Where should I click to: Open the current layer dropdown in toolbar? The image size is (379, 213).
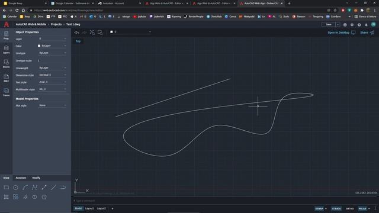click(130, 31)
